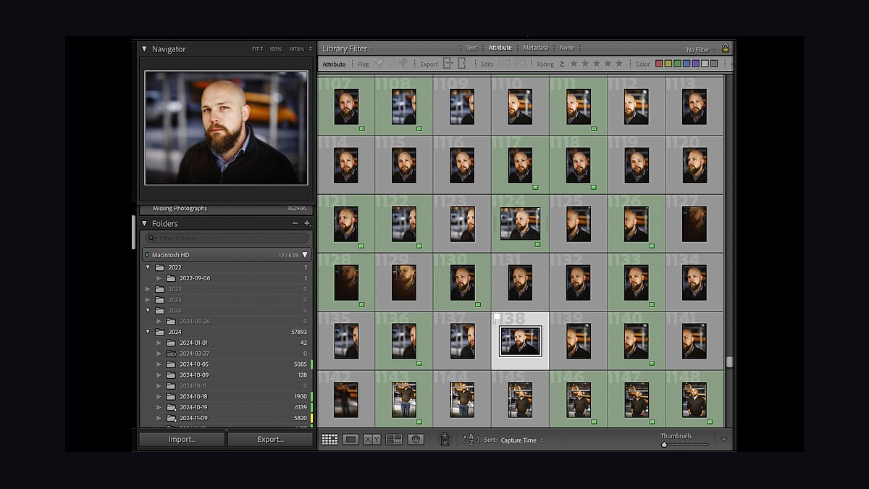Click the Navigator preview image
Screen dimensions: 869x489
226,128
